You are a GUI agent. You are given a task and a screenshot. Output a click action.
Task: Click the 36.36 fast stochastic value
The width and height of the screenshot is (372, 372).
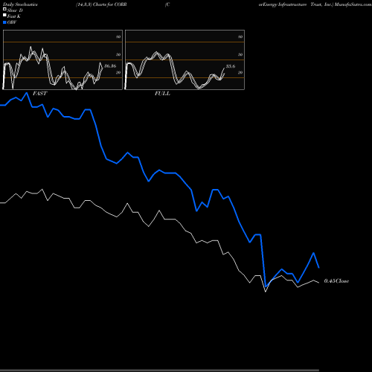[110, 66]
